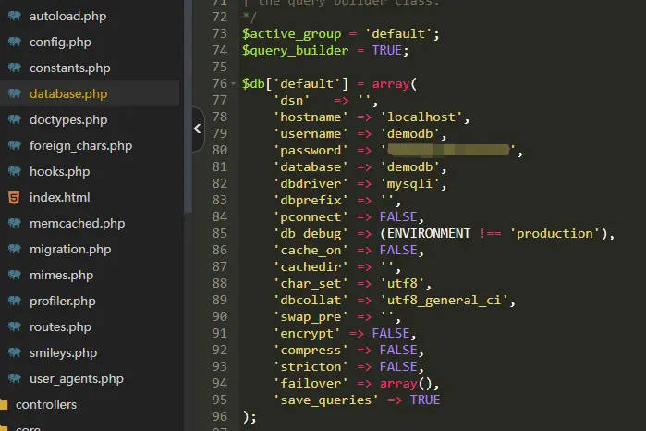
Task: Open doctypes.php file
Action: tap(68, 119)
